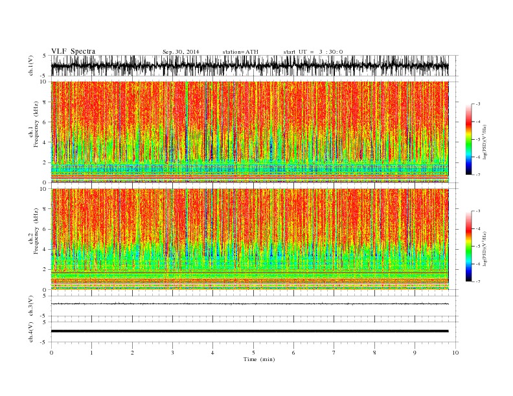Click the 'ch.1(V)' waveform axis label

pyautogui.click(x=31, y=65)
